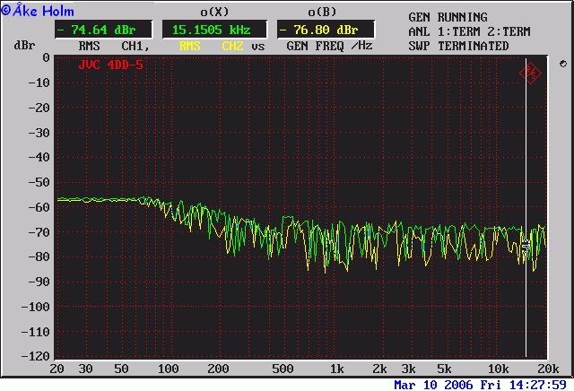Viewport: 574px width, 391px height.
Task: Click the '200' X-axis frequency label
Action: click(x=218, y=369)
